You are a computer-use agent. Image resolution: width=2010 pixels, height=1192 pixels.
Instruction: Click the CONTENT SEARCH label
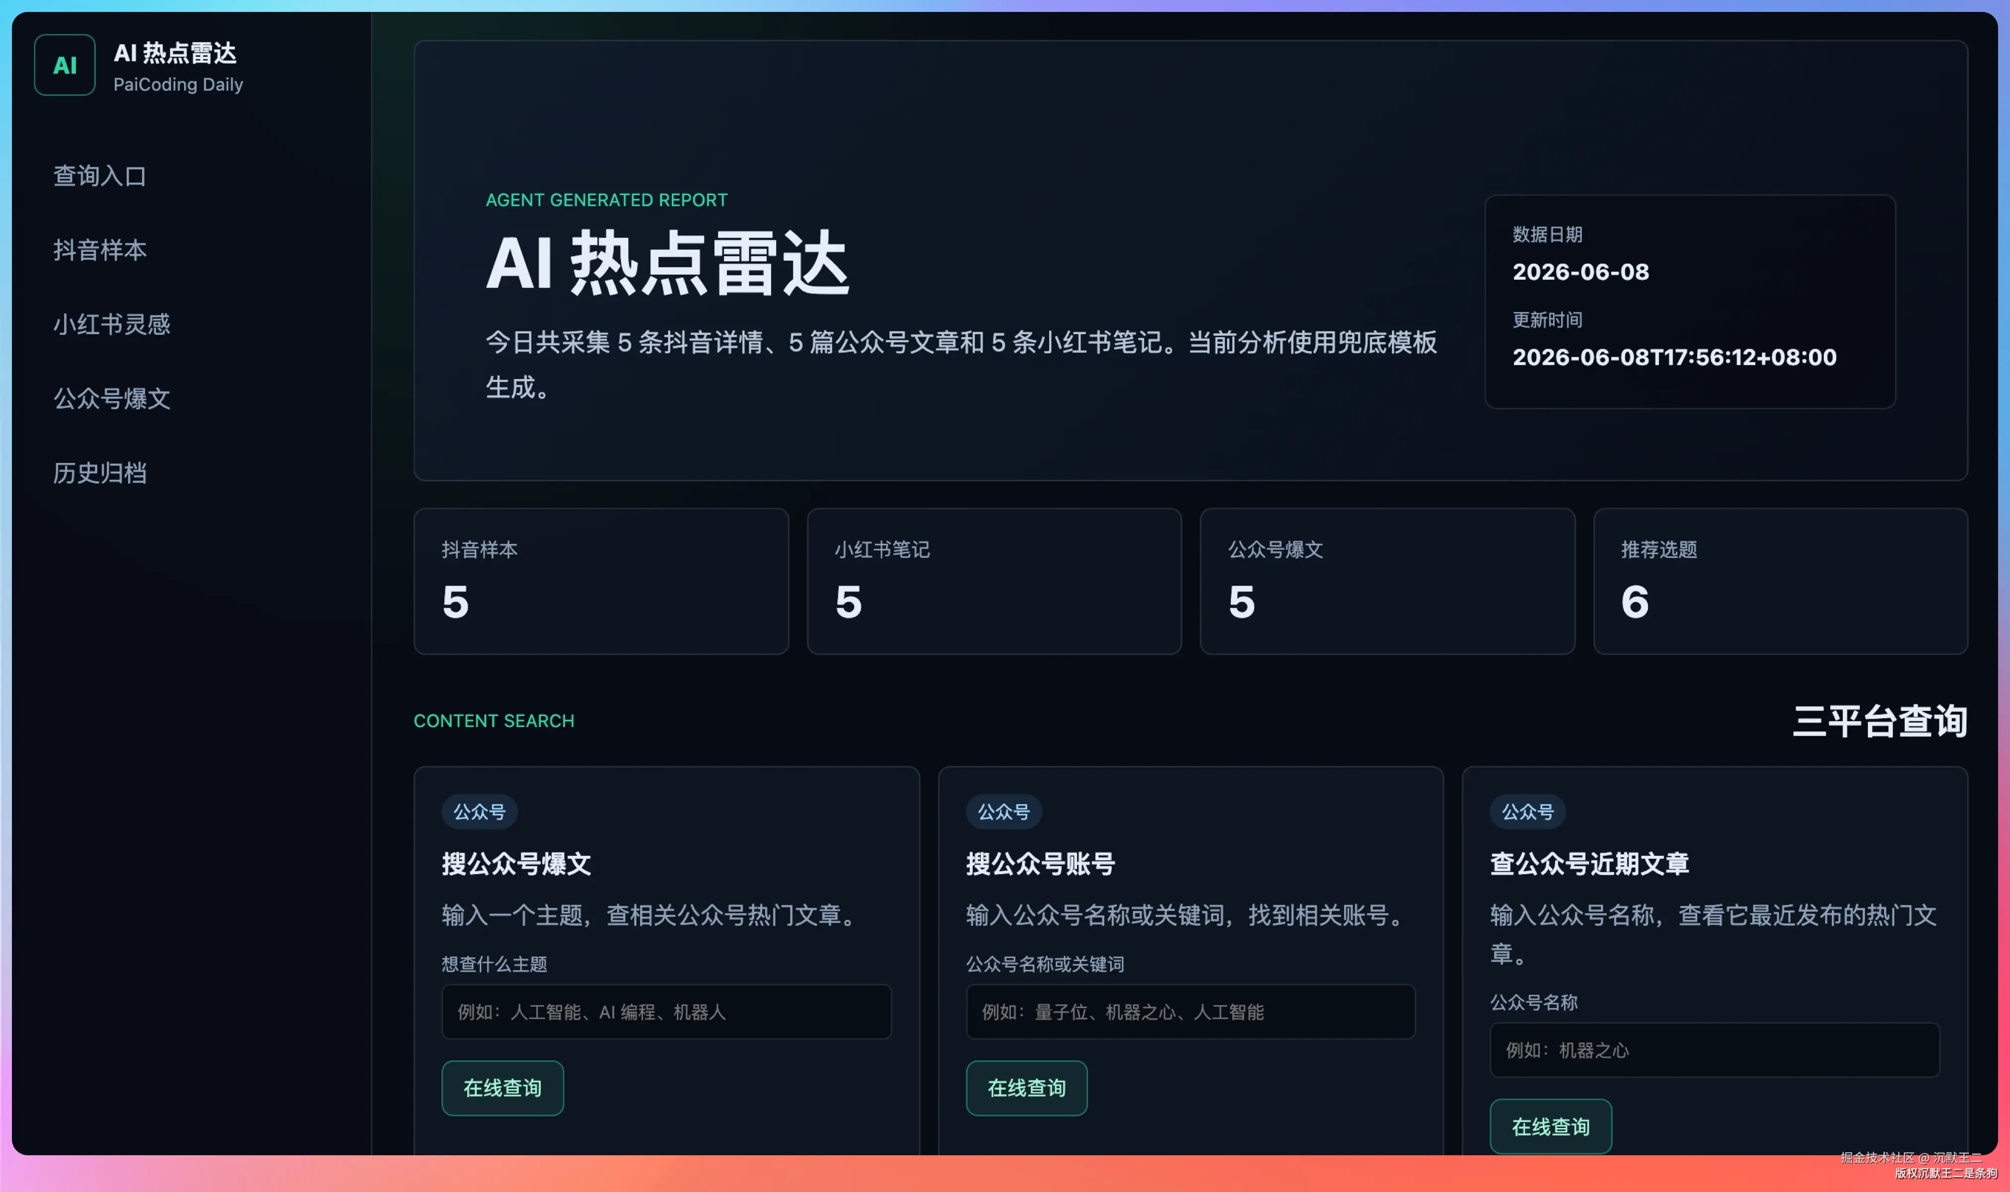click(x=494, y=721)
